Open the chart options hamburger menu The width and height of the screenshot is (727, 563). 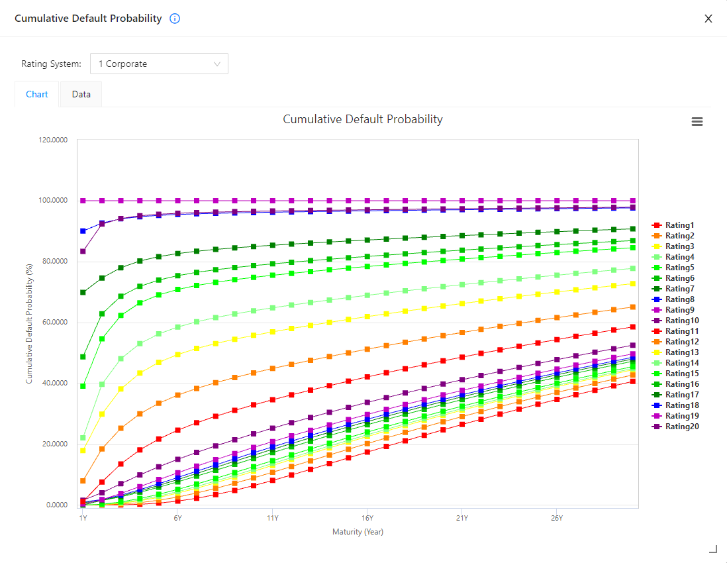pos(697,121)
